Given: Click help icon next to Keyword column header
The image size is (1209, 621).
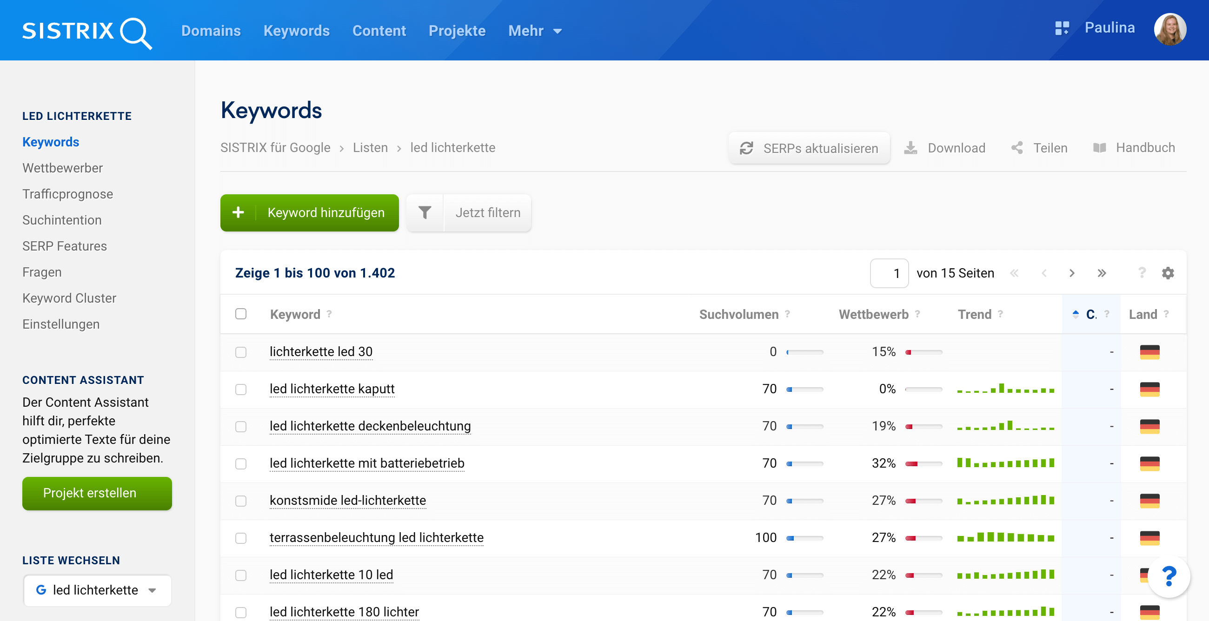Looking at the screenshot, I should 329,314.
